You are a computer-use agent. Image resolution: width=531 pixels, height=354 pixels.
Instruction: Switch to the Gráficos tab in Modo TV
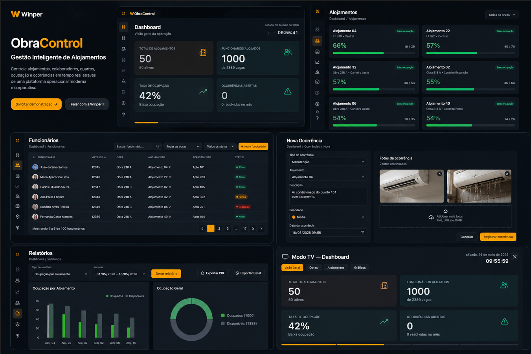tap(360, 267)
